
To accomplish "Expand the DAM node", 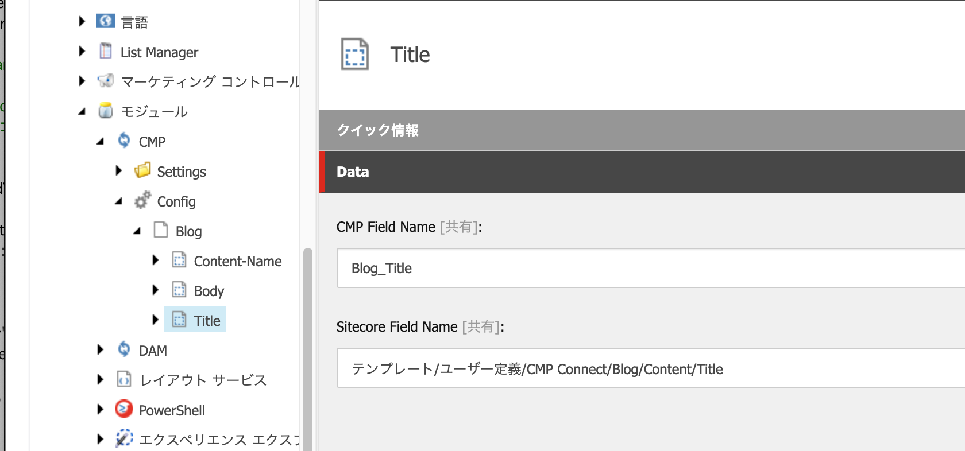I will point(100,349).
